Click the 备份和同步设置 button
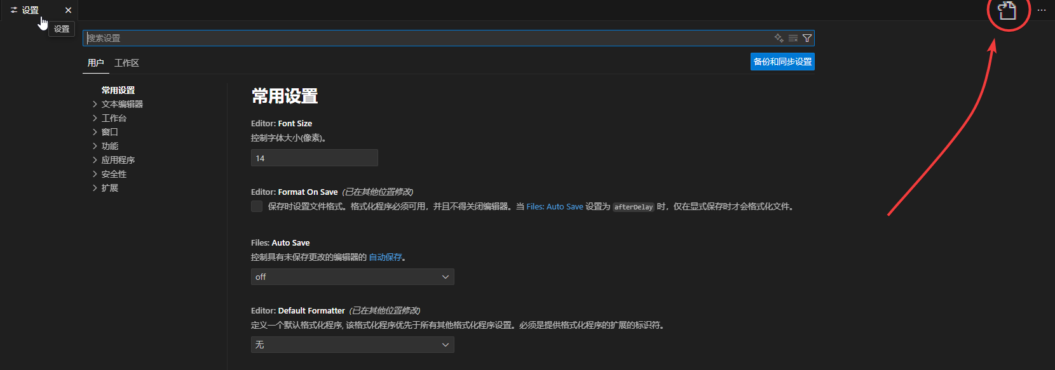 pyautogui.click(x=782, y=62)
